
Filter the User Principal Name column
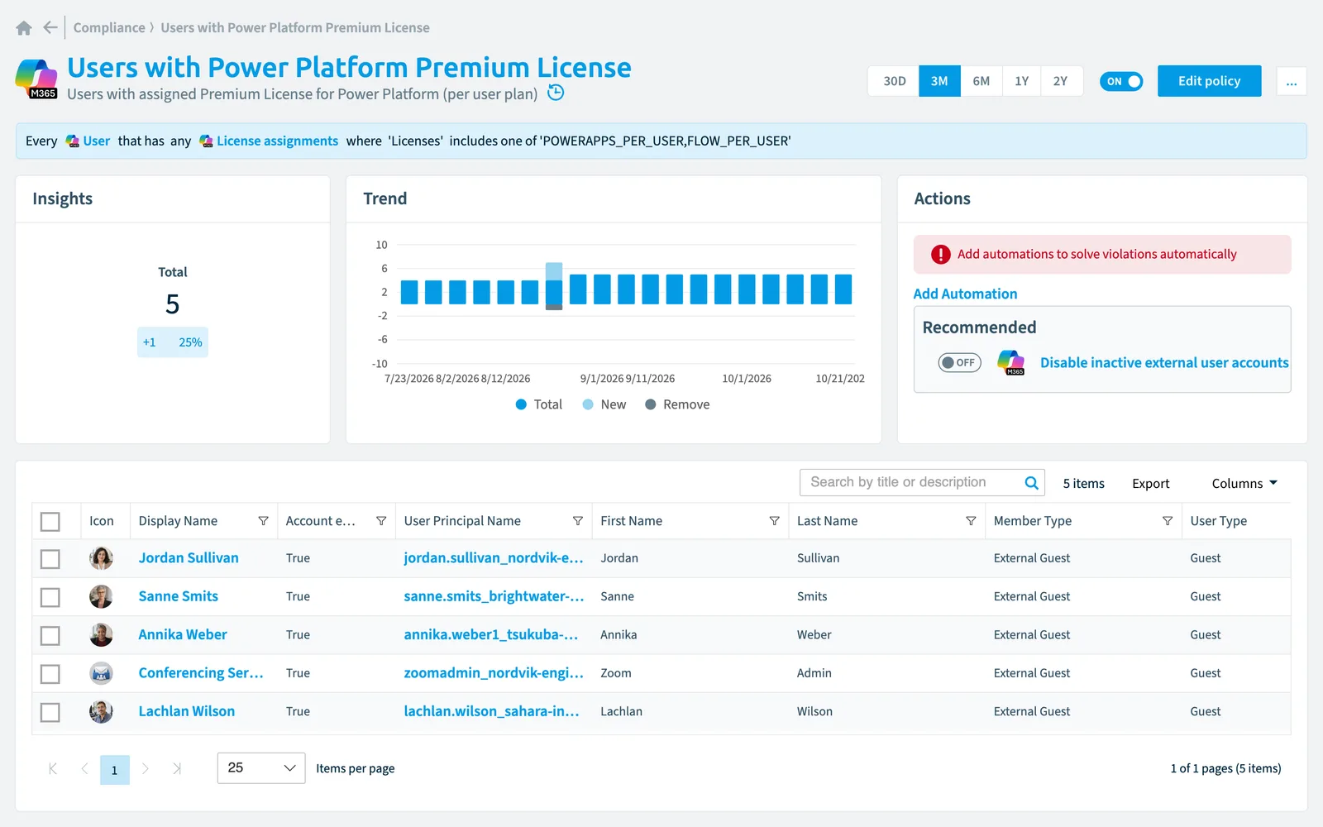coord(578,521)
